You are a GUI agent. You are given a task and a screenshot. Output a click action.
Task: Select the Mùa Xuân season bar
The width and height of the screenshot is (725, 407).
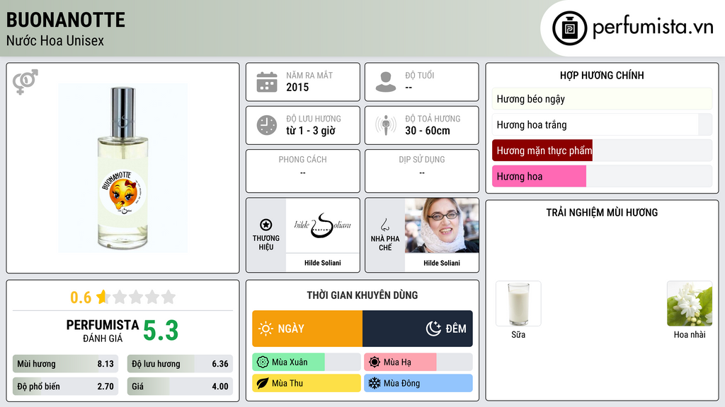coord(306,362)
